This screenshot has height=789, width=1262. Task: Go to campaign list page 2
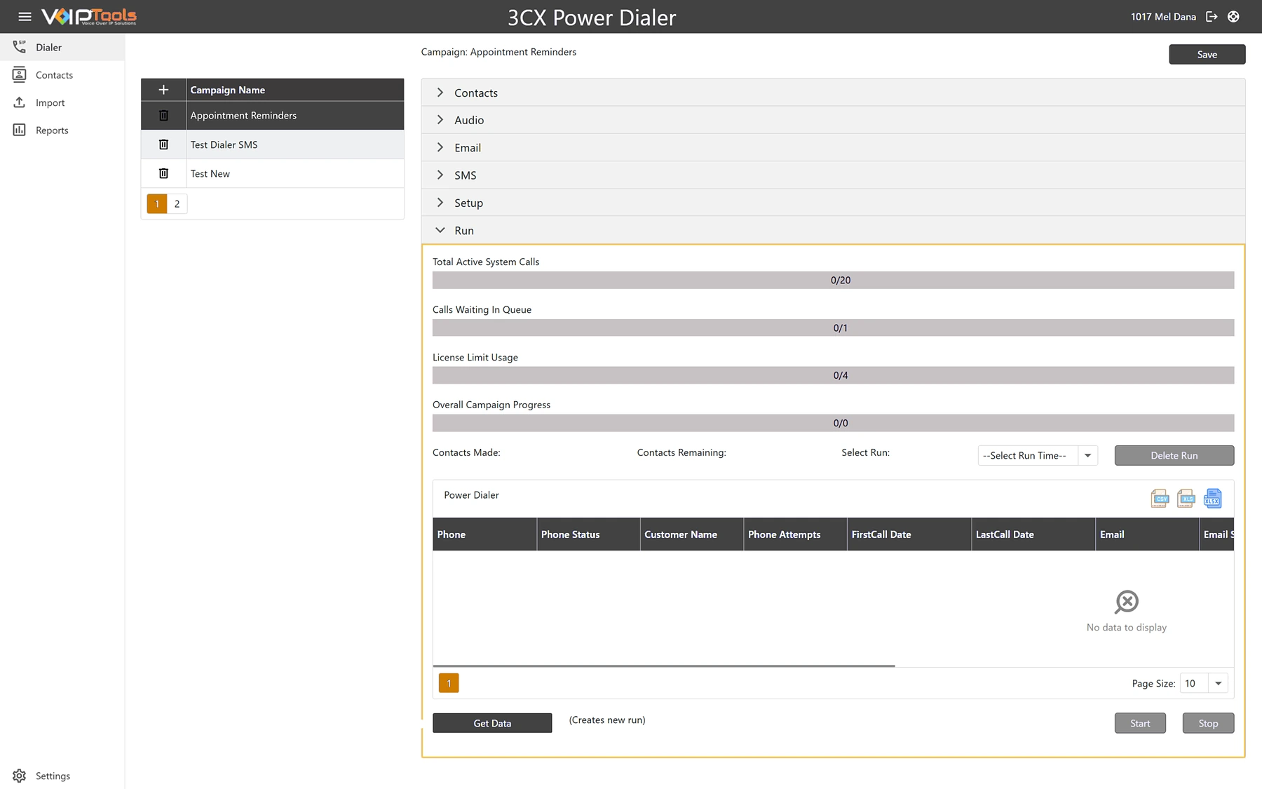pyautogui.click(x=177, y=203)
